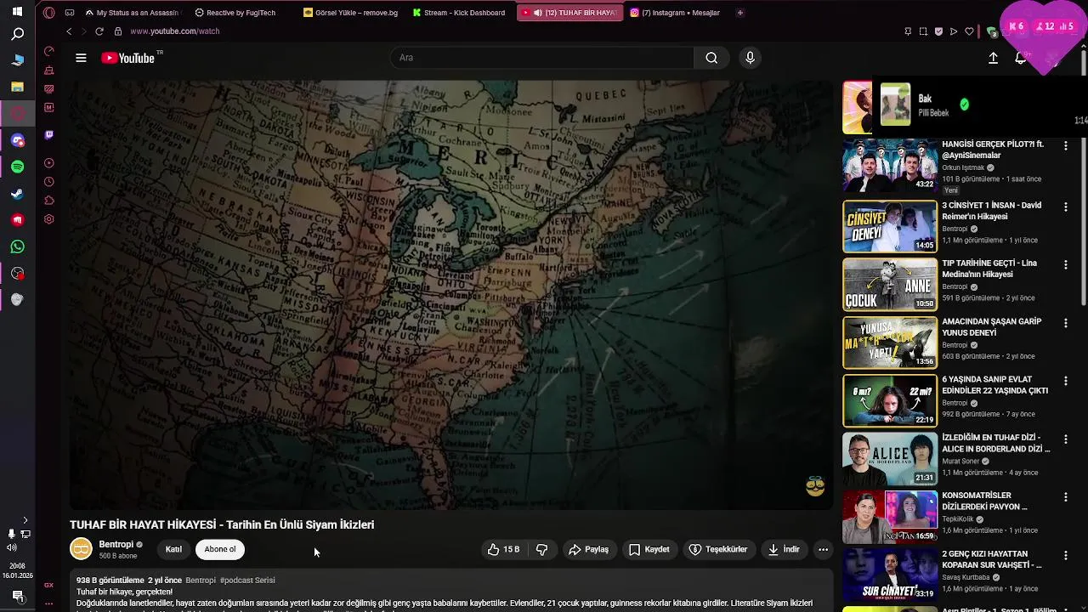
Task: Click the Abone ol subscribe button
Action: point(220,549)
